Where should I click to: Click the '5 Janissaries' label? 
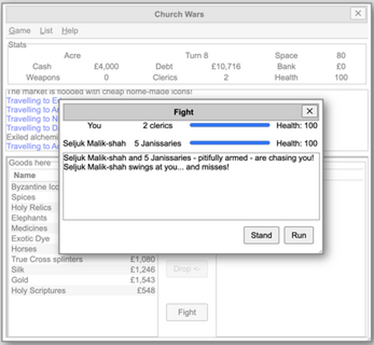pyautogui.click(x=157, y=144)
